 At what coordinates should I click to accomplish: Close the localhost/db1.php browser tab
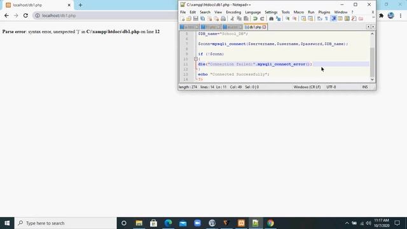(69, 5)
